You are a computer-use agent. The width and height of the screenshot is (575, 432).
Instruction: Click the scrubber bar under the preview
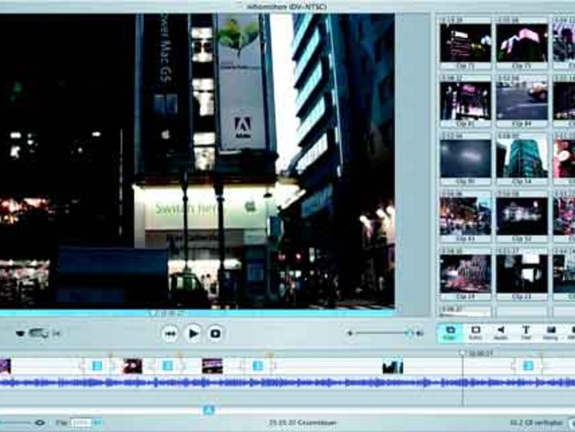tap(197, 313)
